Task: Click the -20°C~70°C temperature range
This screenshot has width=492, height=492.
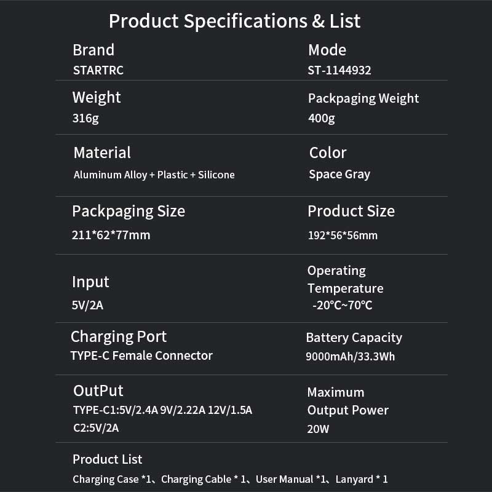Action: (342, 305)
